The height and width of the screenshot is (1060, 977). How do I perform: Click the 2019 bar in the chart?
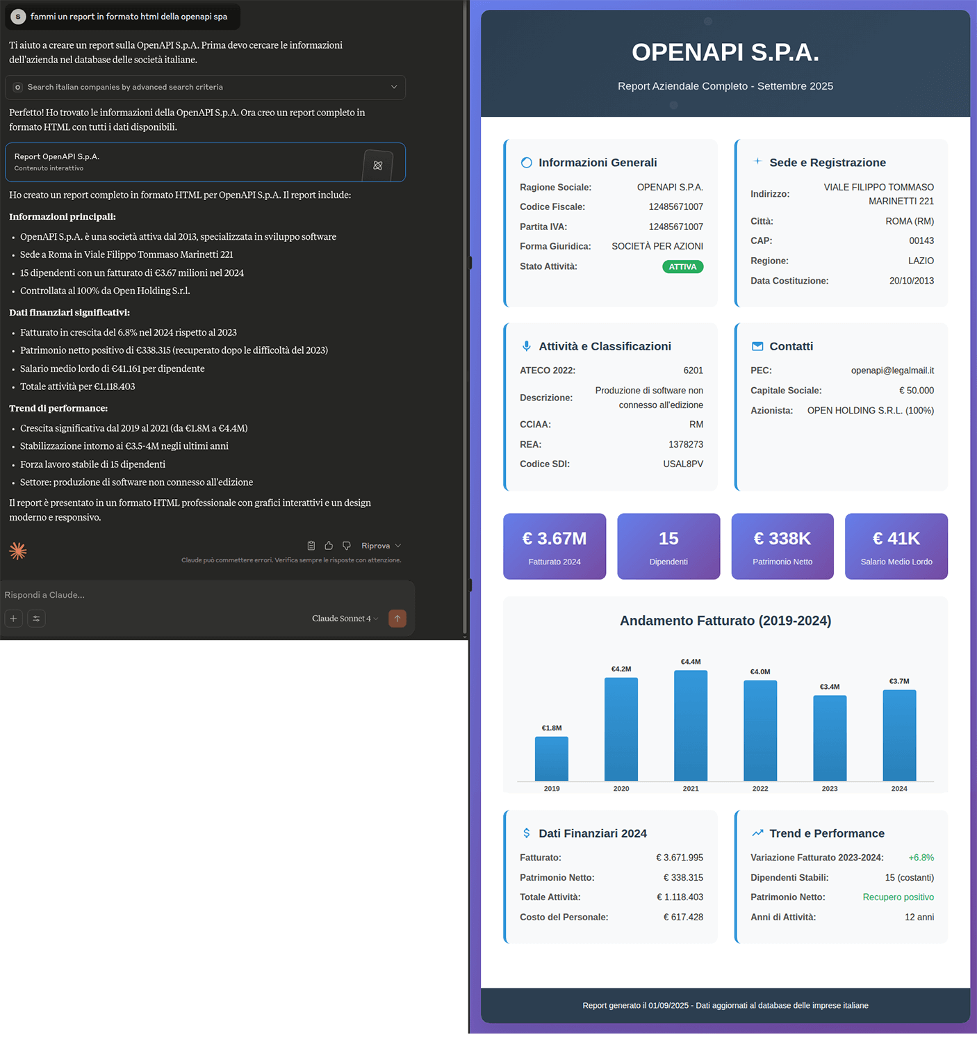point(552,758)
